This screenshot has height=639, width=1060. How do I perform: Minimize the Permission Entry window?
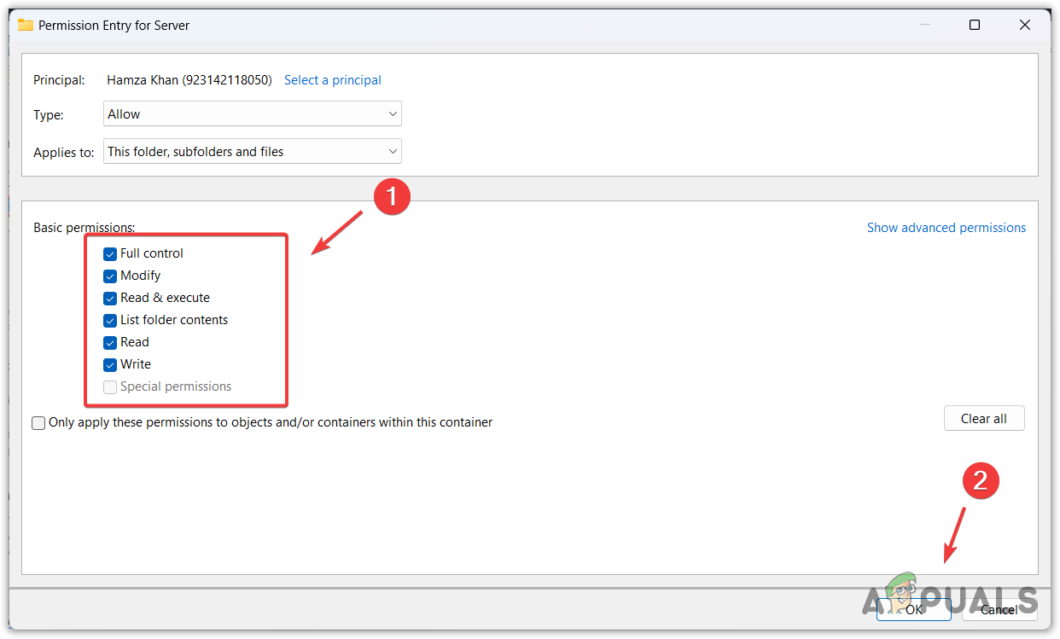tap(924, 25)
